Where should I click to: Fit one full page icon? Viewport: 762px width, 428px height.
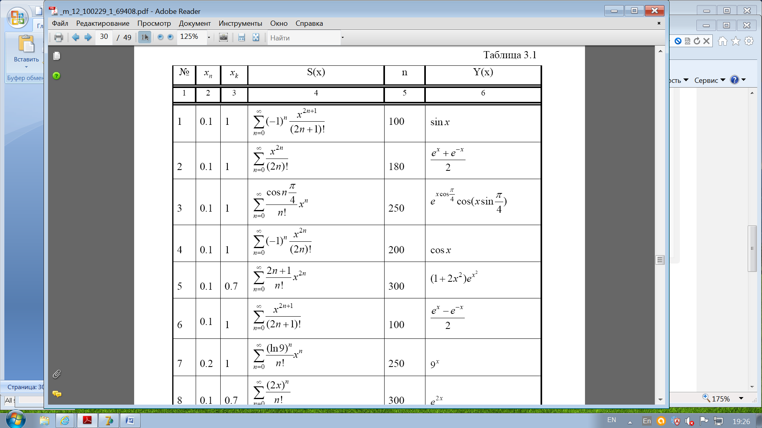tap(256, 37)
